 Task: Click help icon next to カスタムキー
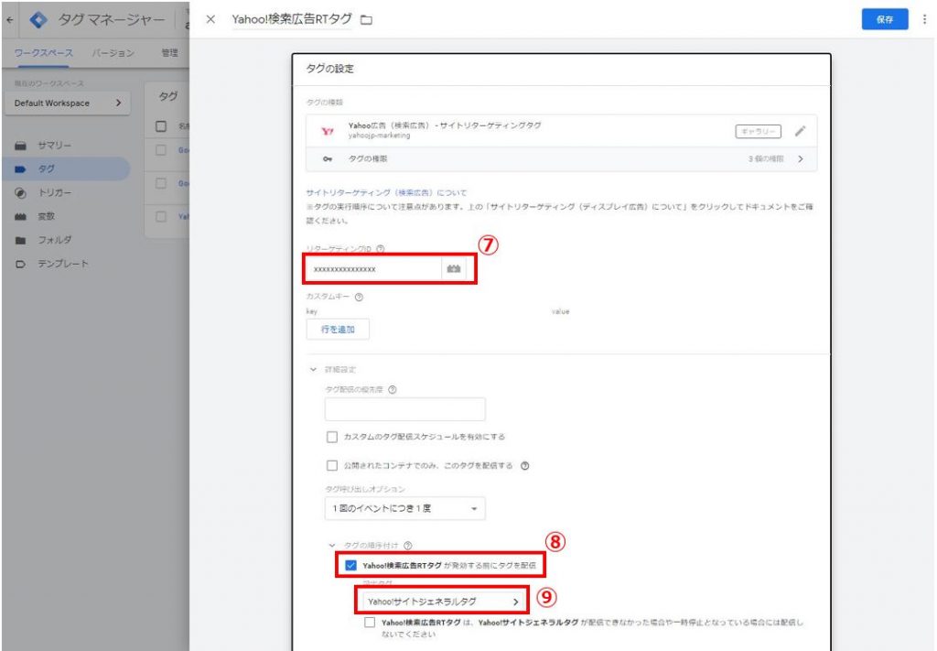pos(359,297)
